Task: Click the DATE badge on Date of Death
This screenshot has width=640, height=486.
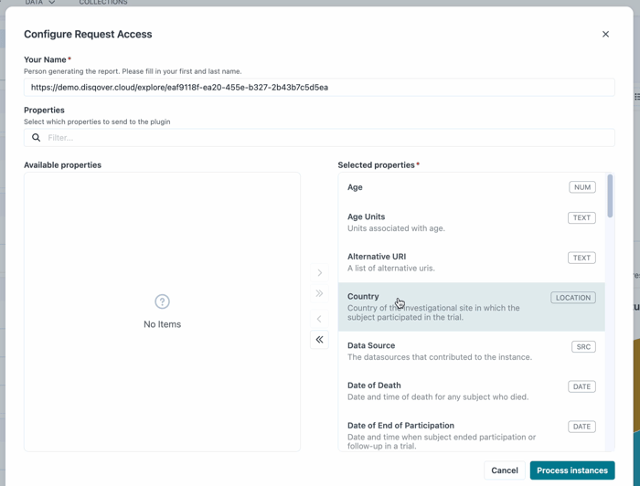Action: (581, 386)
